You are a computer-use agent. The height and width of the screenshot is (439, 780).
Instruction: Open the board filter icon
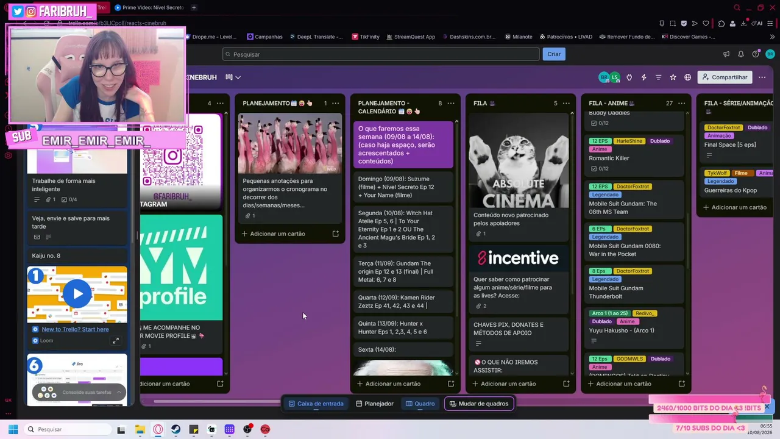pos(658,77)
